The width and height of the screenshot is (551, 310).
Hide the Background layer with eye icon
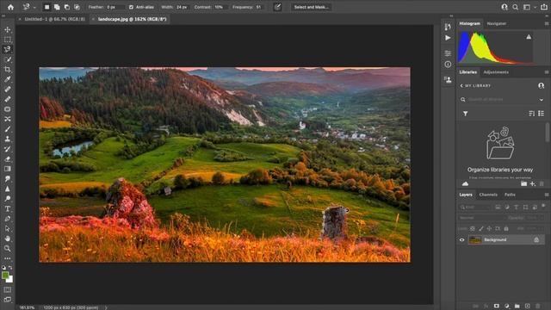coord(461,240)
